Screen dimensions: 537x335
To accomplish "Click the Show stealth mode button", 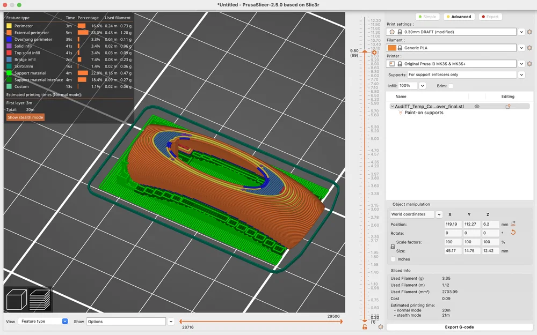I will pos(25,117).
